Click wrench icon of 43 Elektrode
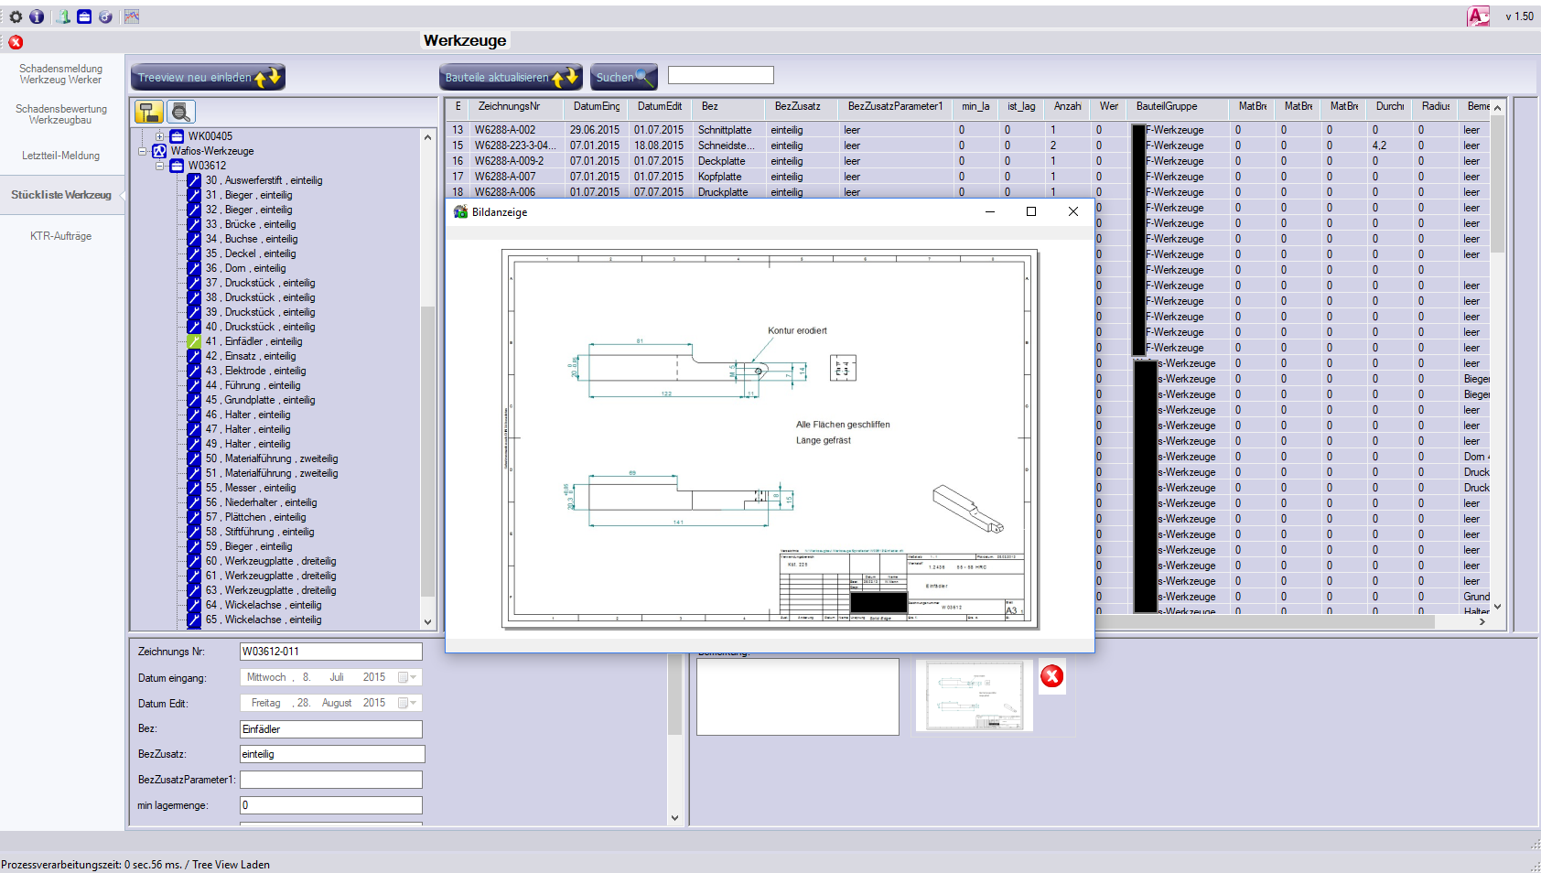 [x=194, y=371]
